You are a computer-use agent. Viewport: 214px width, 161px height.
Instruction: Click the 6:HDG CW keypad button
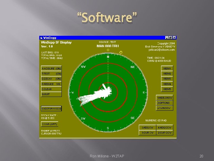(x=147, y=128)
